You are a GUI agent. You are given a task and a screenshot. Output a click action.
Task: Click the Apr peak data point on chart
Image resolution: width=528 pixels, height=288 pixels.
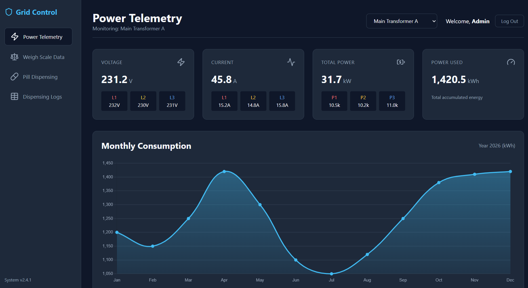(x=224, y=171)
